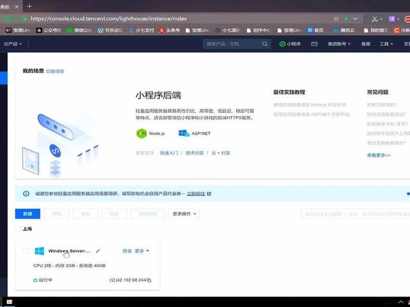Open the 小程序 mini-program entry
The image size is (410, 307).
coord(290,44)
